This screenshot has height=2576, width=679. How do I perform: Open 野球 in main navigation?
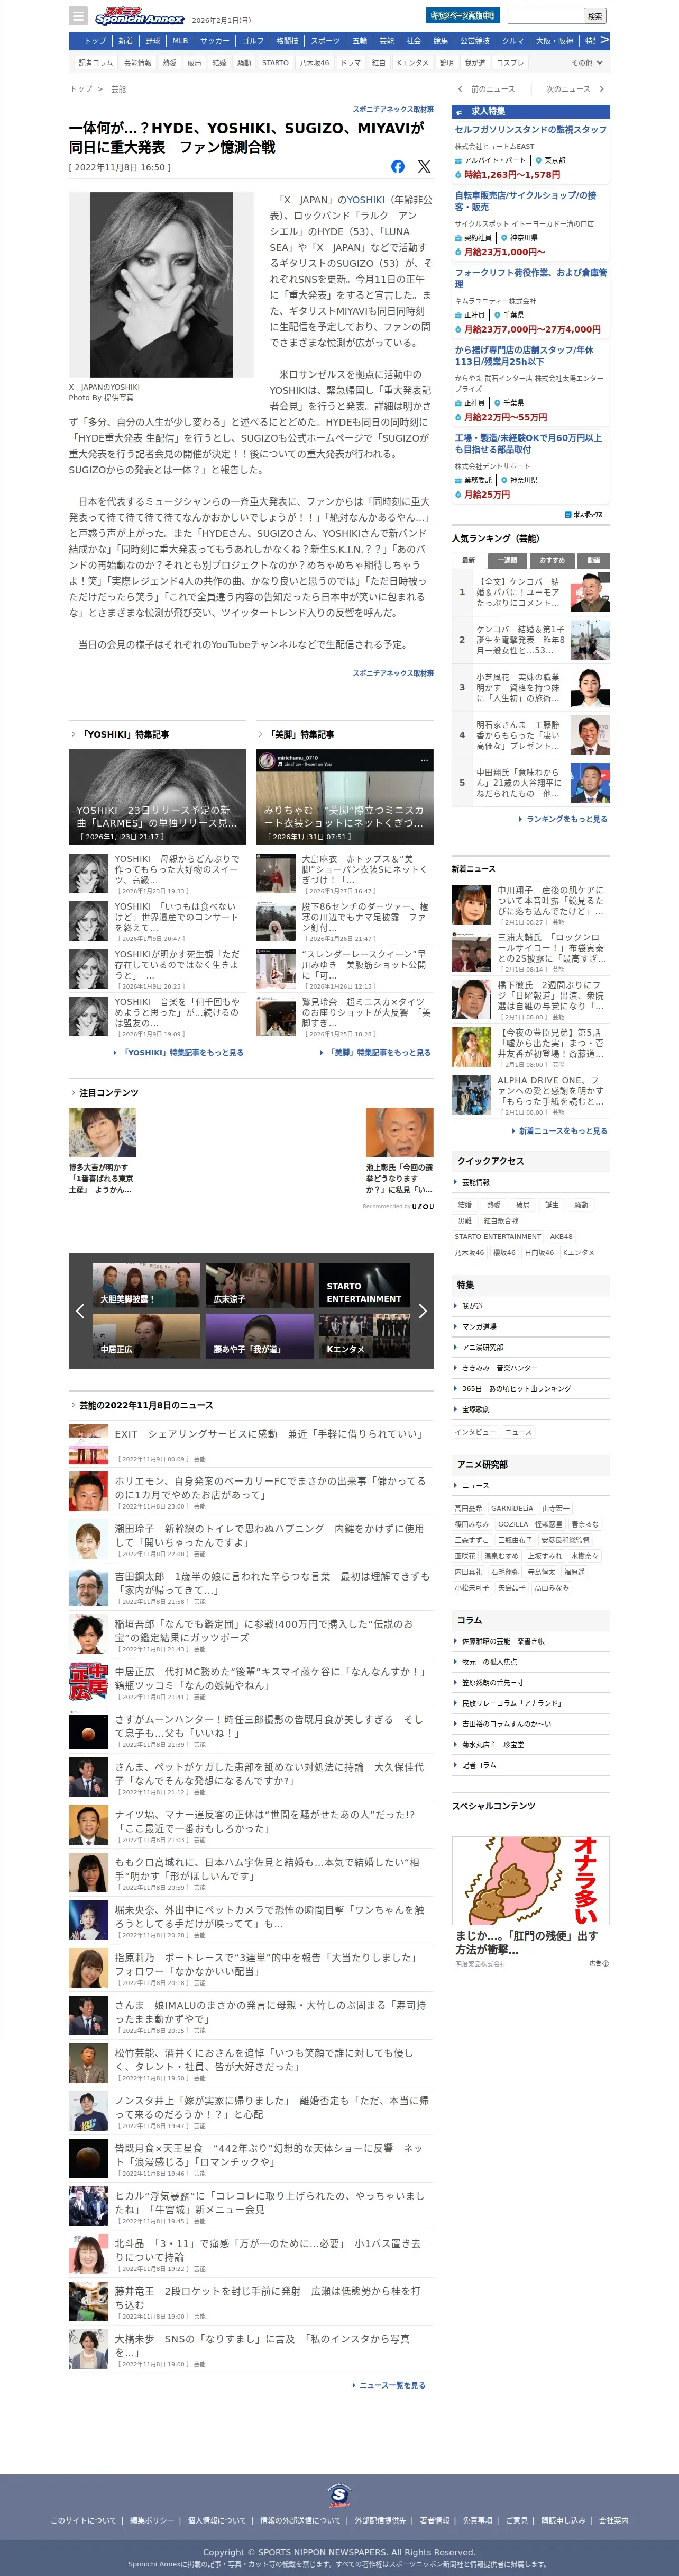click(153, 41)
